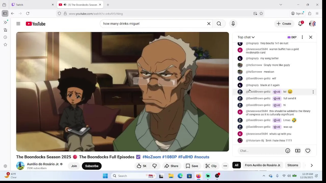Open Firefox View icon
326x183 pixels.
(4, 5)
